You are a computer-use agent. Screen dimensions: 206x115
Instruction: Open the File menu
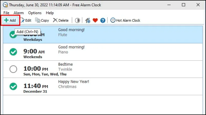tap(6, 13)
